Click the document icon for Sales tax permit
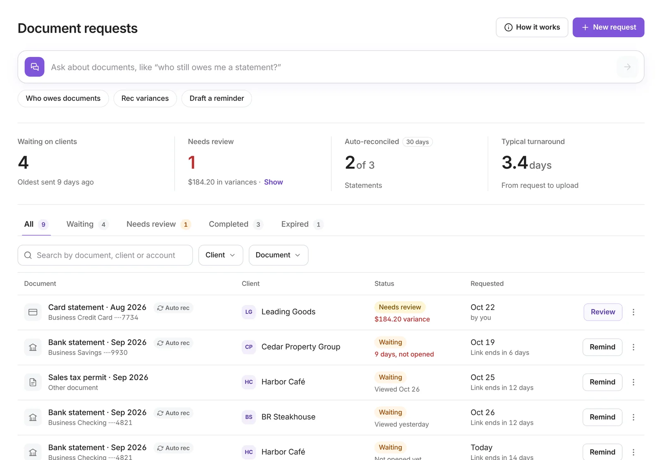The height and width of the screenshot is (460, 662). pos(33,382)
